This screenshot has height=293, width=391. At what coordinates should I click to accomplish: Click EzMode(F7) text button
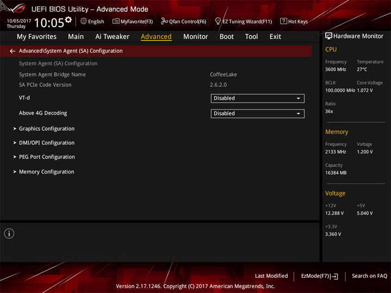point(315,276)
